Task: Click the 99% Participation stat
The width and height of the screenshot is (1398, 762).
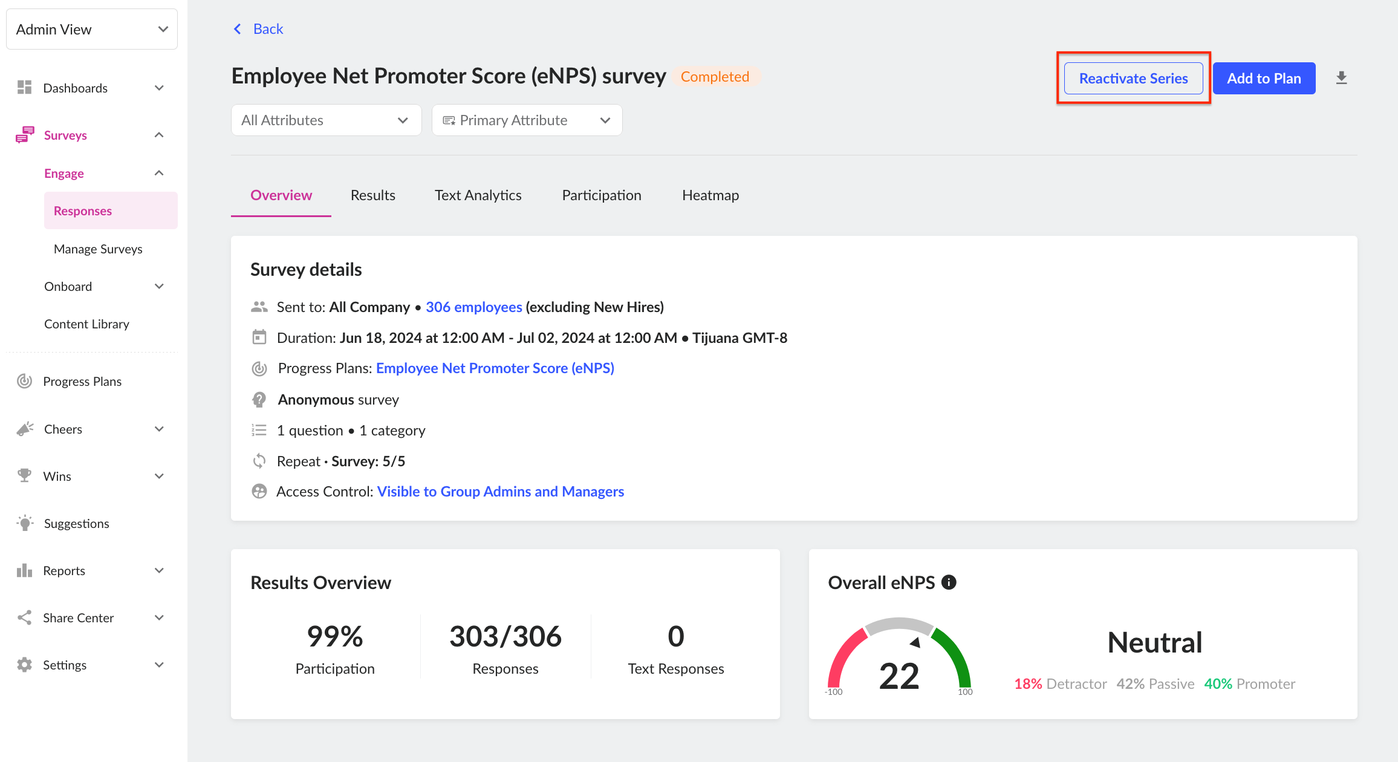Action: point(335,649)
